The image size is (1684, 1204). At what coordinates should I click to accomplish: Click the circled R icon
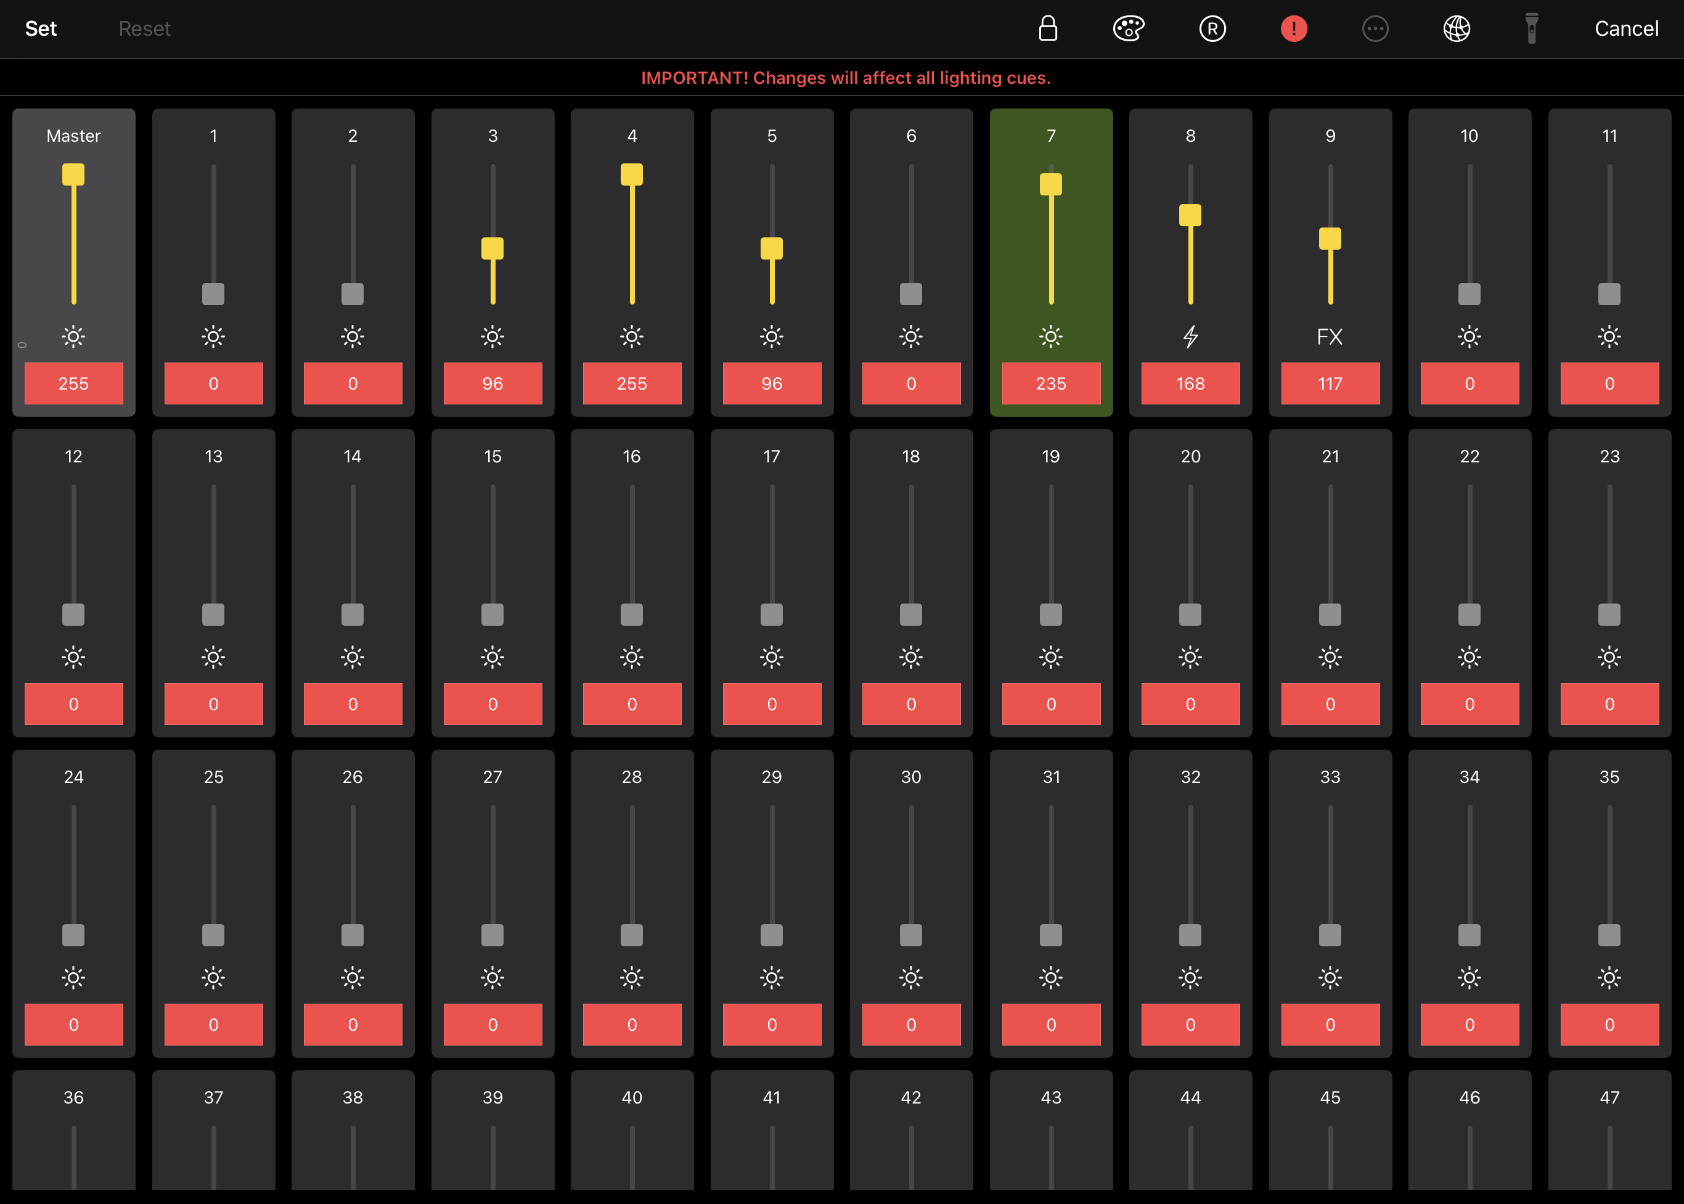click(x=1212, y=29)
